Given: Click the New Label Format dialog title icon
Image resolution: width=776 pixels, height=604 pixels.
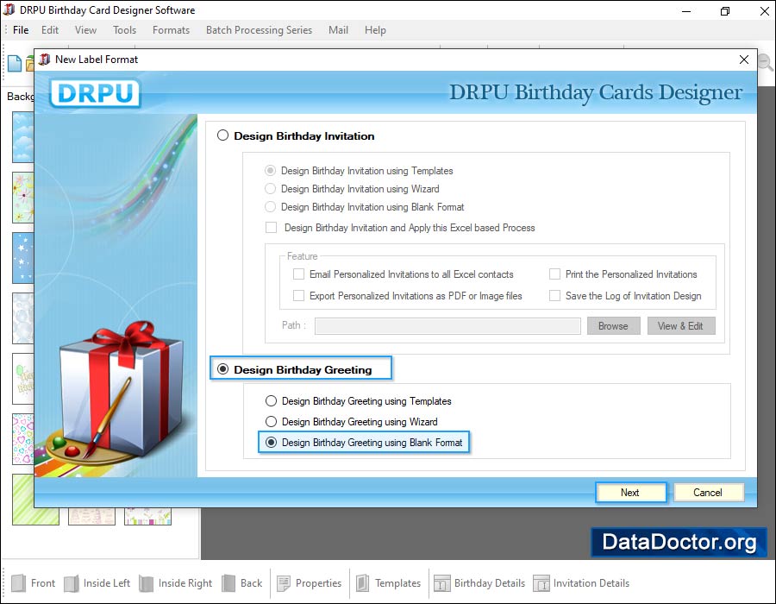Looking at the screenshot, I should pos(45,60).
